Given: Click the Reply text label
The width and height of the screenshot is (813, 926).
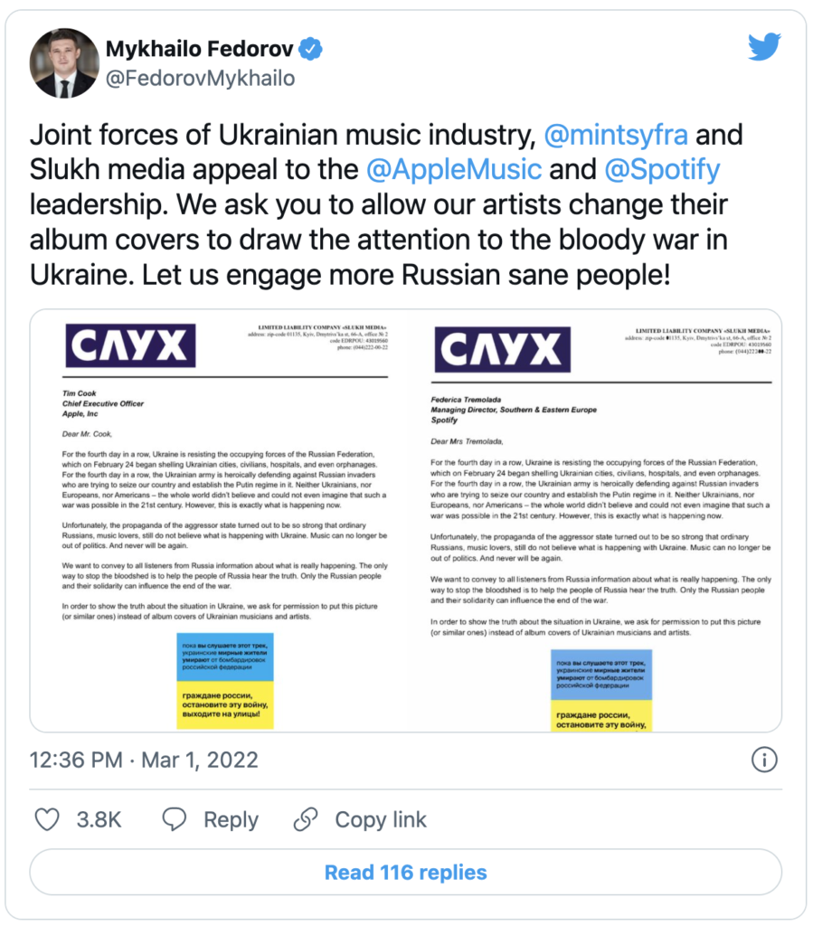Looking at the screenshot, I should (x=231, y=819).
